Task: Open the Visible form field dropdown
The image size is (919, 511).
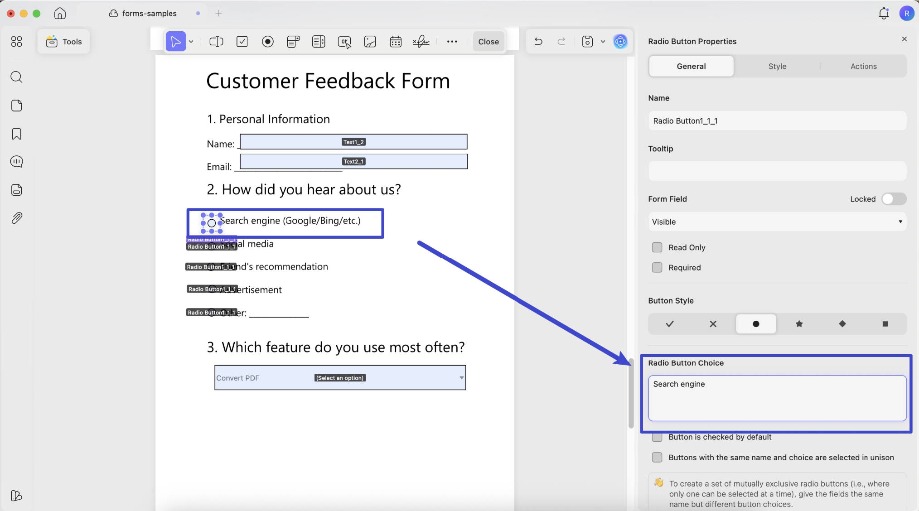Action: [x=777, y=222]
